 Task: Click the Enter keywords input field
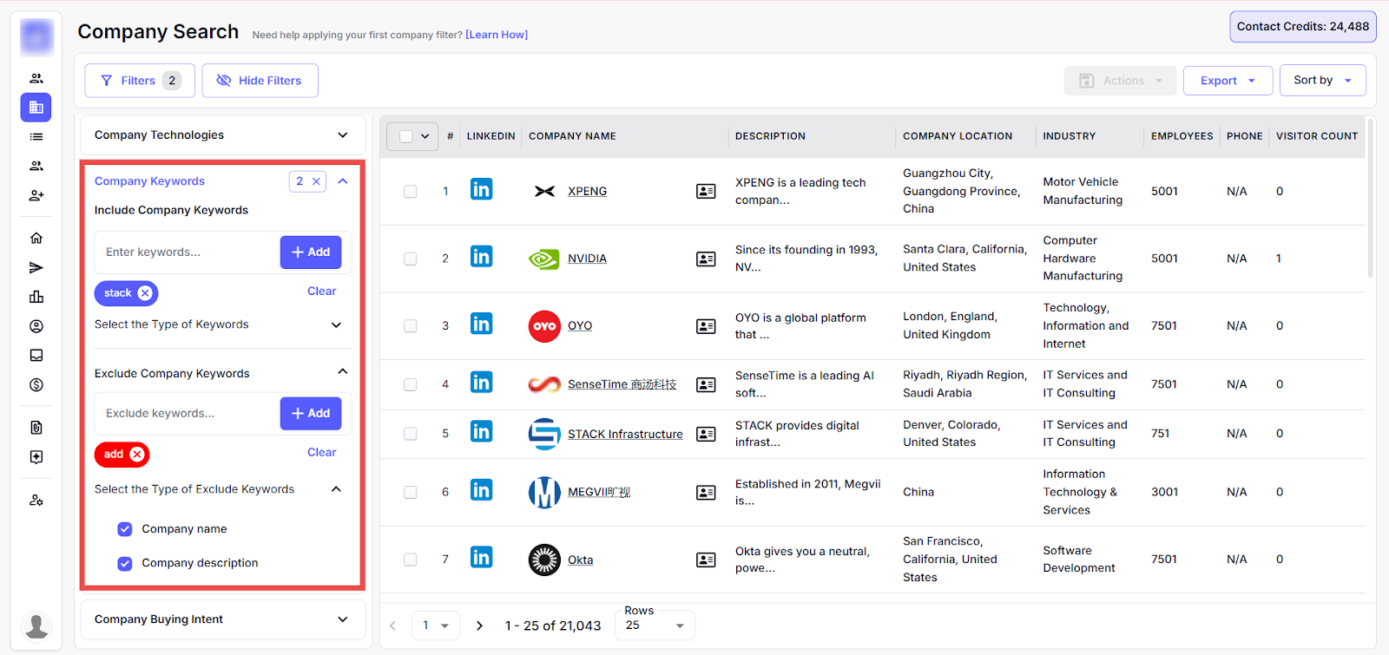tap(187, 252)
